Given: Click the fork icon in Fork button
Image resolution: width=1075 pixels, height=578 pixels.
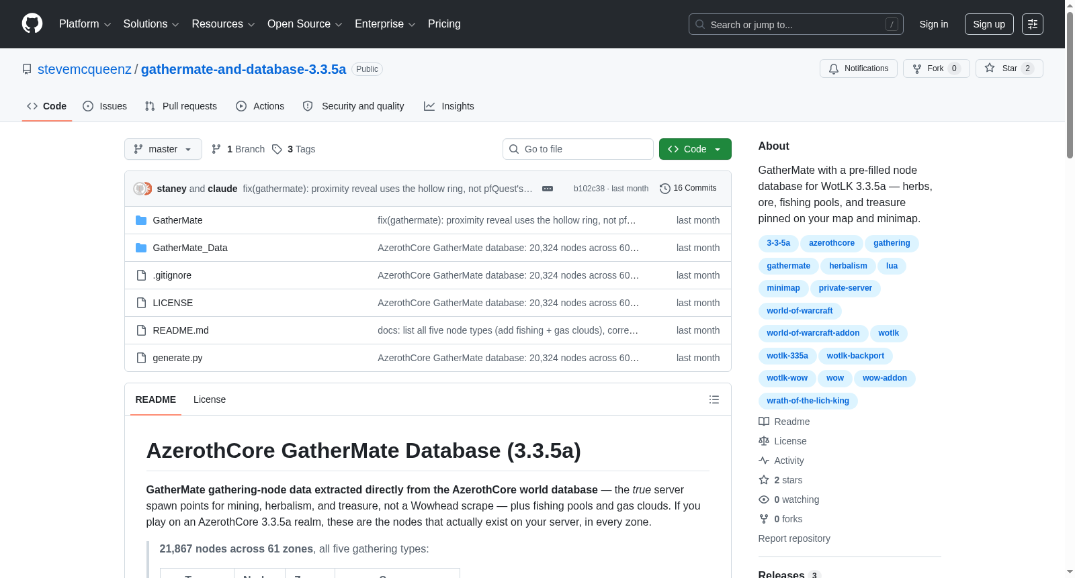Looking at the screenshot, I should (x=917, y=68).
